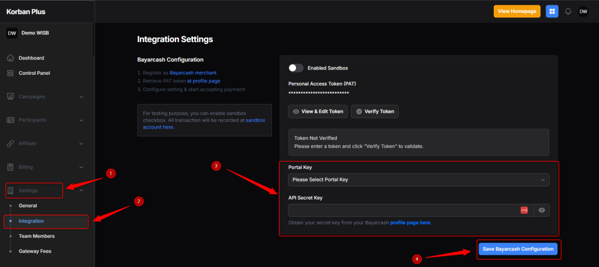
Task: Open the DW user avatar menu
Action: click(583, 12)
